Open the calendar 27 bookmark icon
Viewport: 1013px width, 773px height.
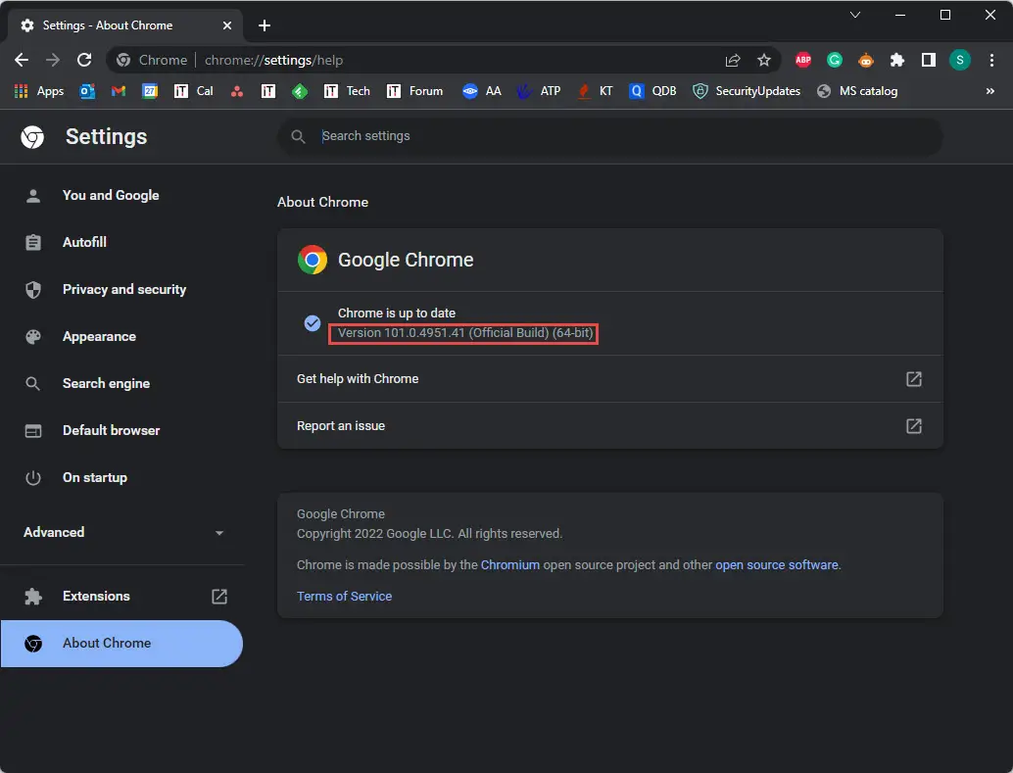click(x=150, y=91)
